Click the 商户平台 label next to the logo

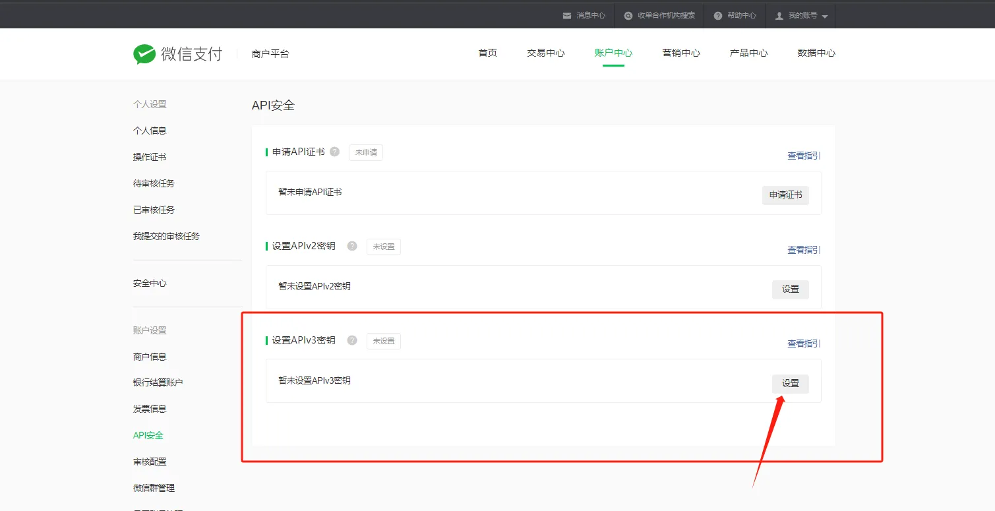(x=269, y=53)
